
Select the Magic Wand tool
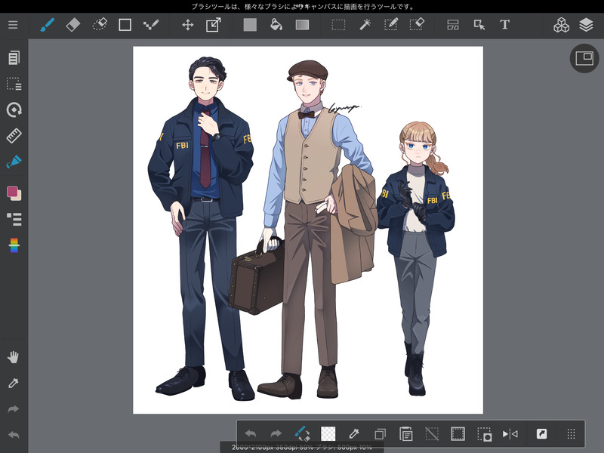pyautogui.click(x=365, y=25)
